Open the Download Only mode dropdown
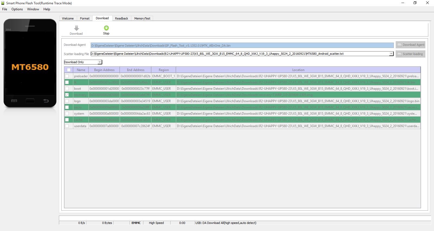434x231 pixels. point(83,62)
